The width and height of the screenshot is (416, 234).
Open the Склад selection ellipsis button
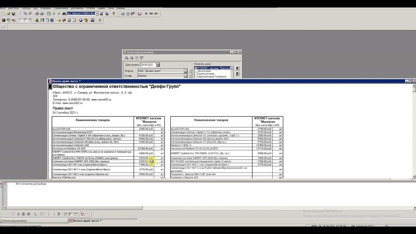[x=186, y=76]
